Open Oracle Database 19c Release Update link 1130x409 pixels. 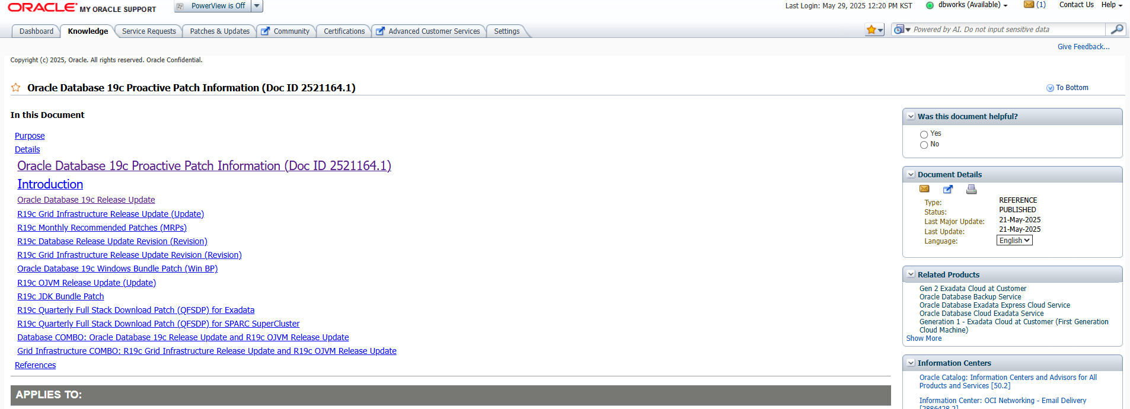pyautogui.click(x=86, y=200)
